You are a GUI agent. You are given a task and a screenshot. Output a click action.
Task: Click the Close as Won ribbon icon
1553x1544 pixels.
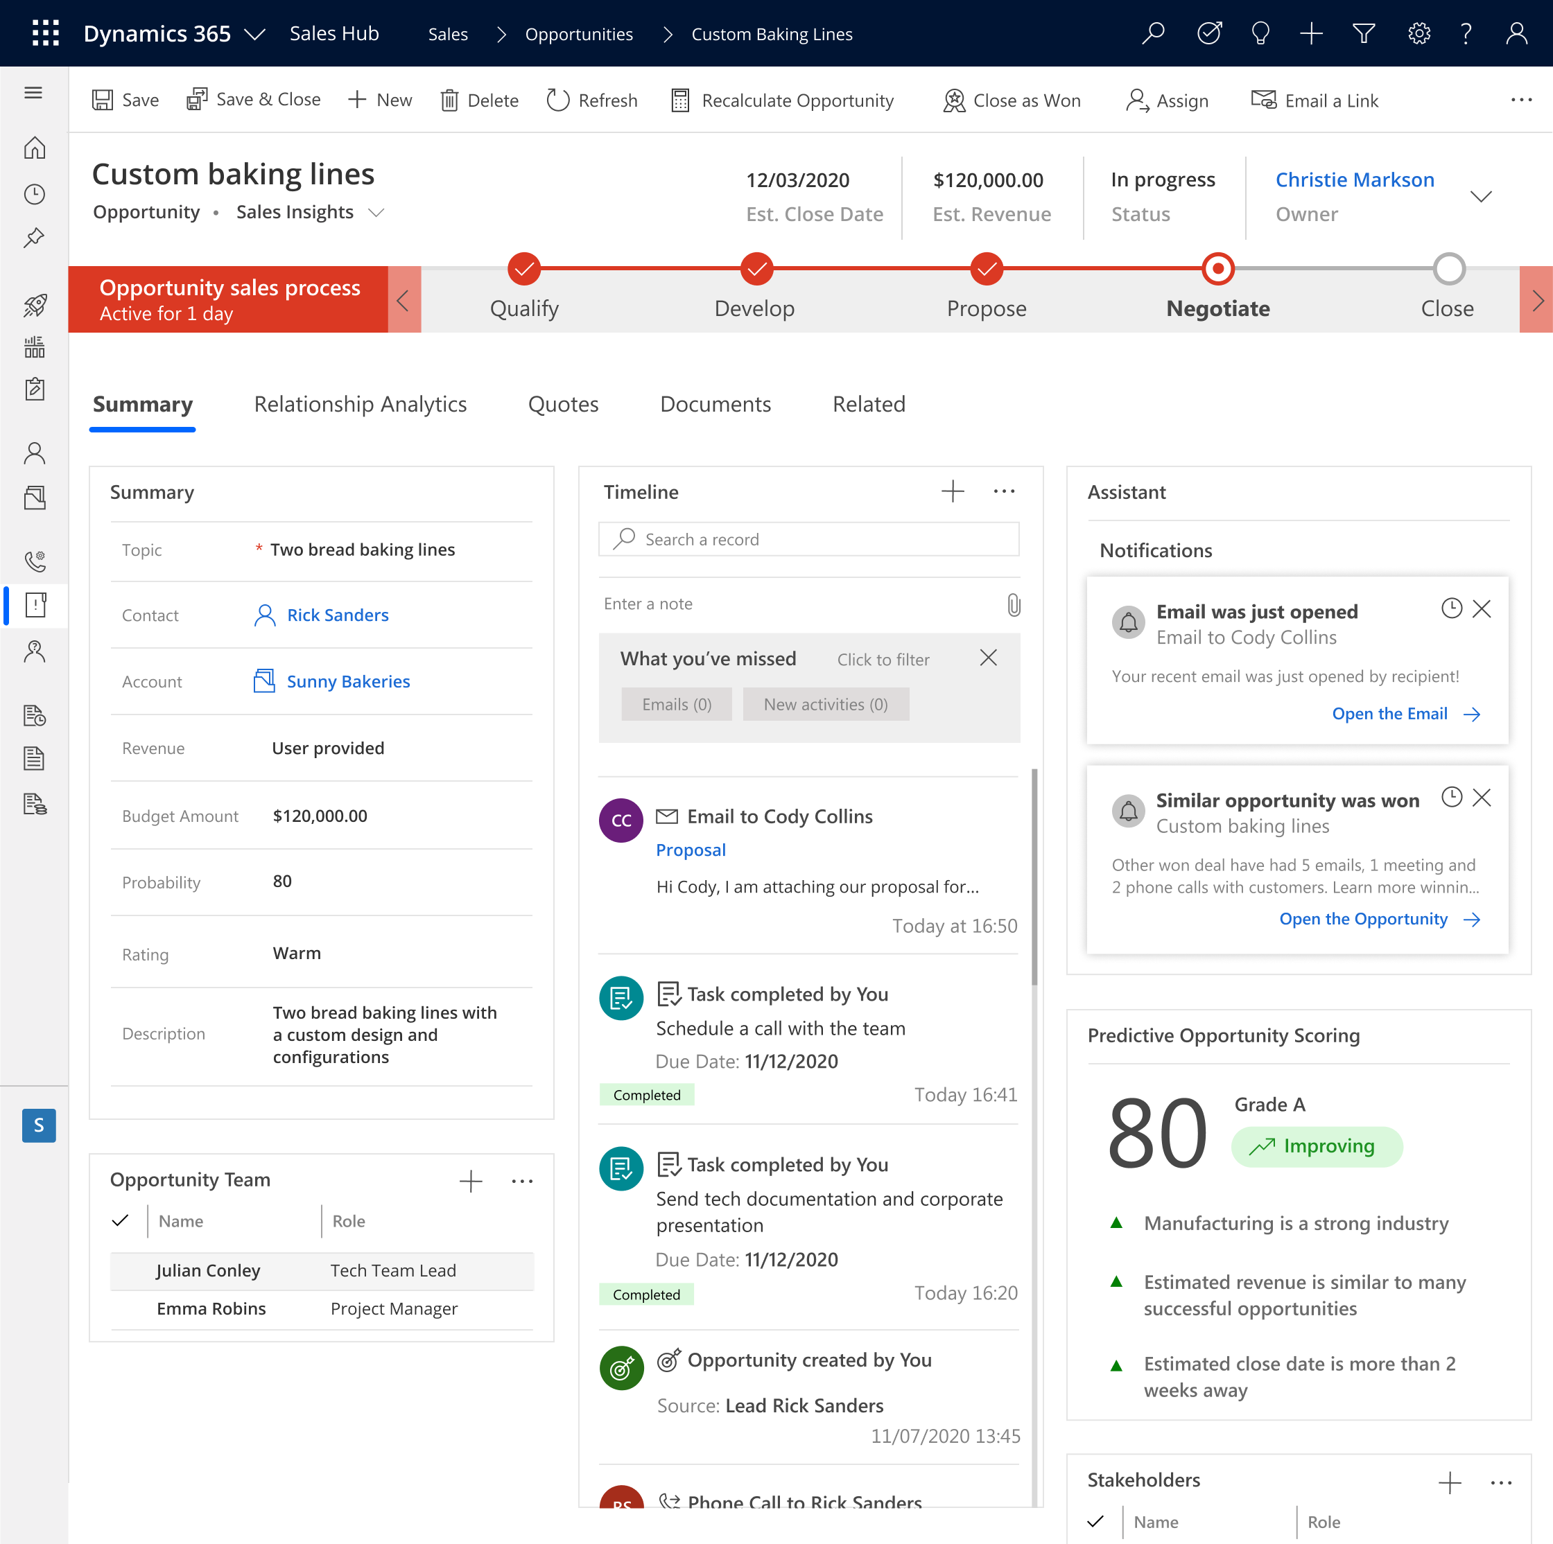coord(953,100)
